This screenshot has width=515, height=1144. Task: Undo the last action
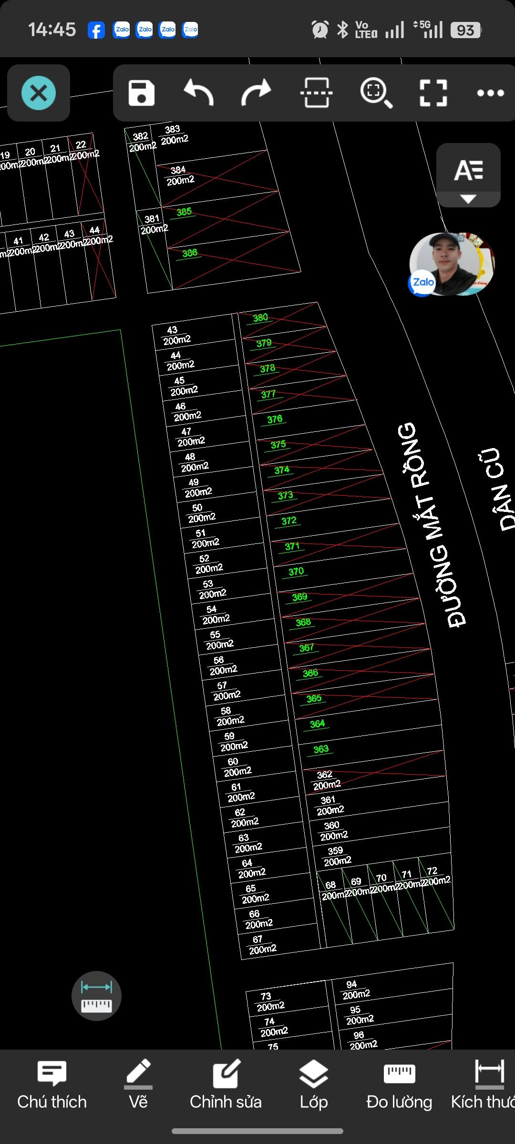coord(198,92)
